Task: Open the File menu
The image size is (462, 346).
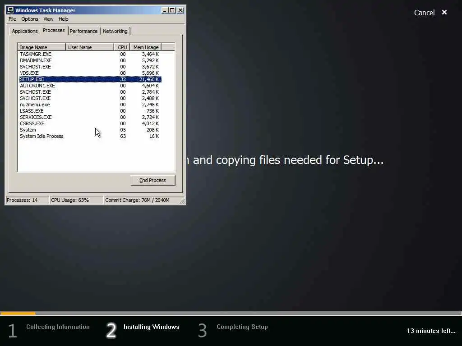Action: click(x=12, y=19)
